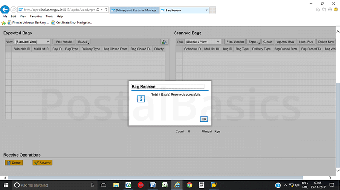
Task: Switch to Delivery and Postman Management tab
Action: (x=134, y=9)
